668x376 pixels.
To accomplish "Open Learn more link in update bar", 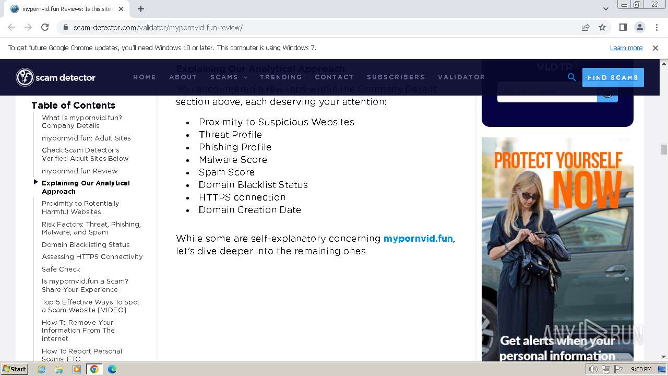I will pos(626,48).
